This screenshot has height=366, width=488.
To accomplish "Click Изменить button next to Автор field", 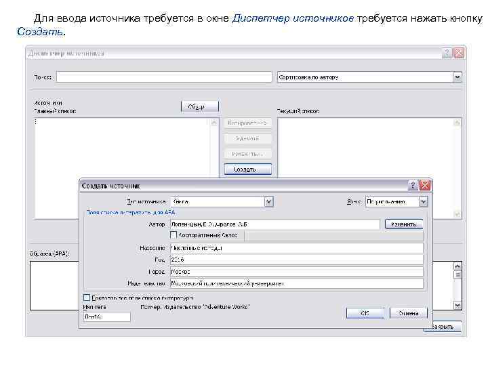I will [x=404, y=224].
